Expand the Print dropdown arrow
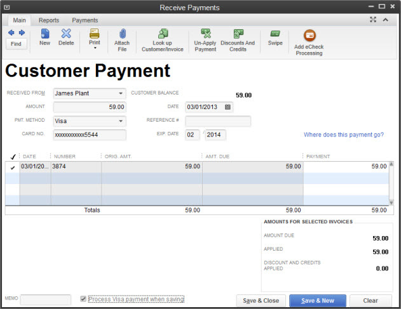Screen dimensions: 401x309 (95, 48)
